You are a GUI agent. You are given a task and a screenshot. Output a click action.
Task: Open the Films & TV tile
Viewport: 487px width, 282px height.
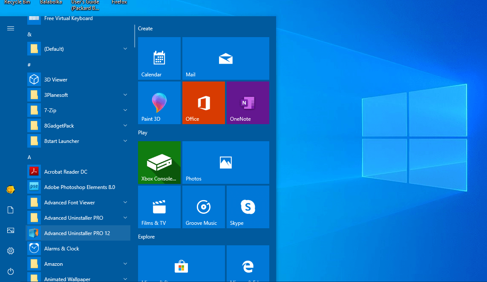tap(159, 207)
